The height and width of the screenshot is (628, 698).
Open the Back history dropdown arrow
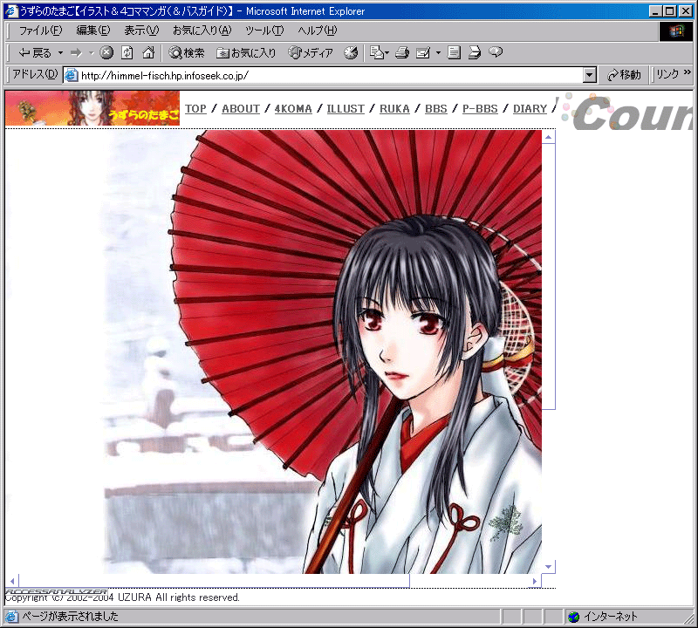click(x=60, y=53)
